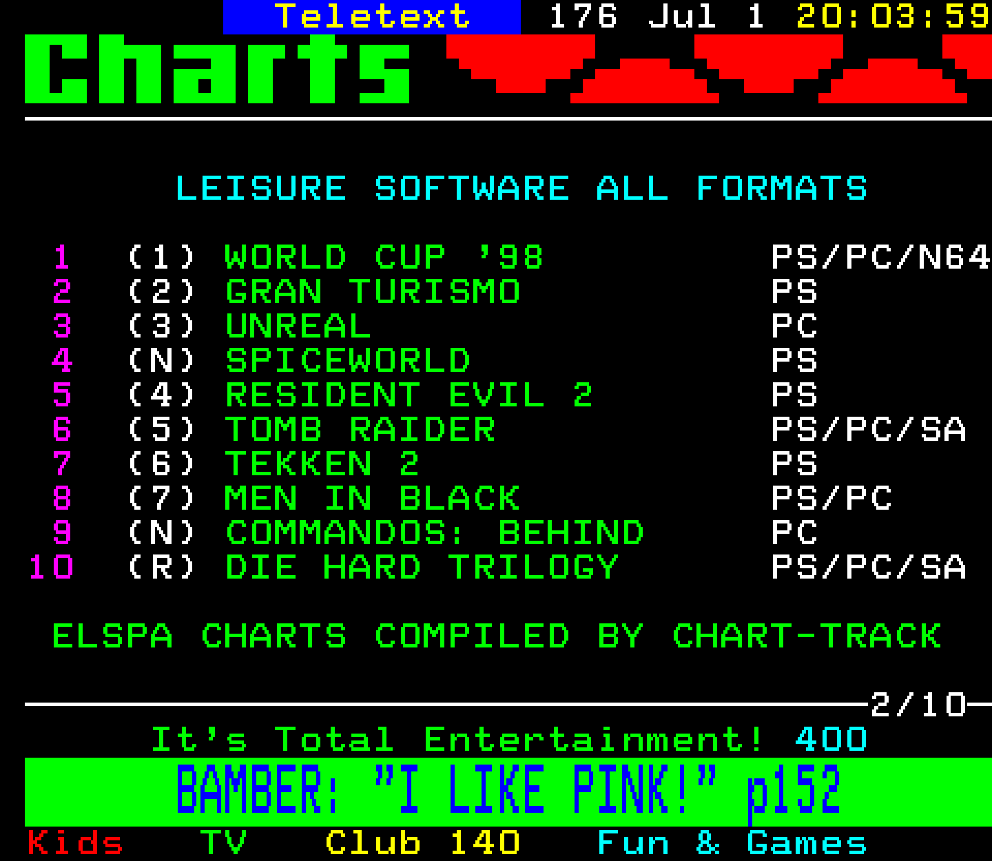Click the ELSPA CHARTS COMPILED BY CHART-TRACK credit

497,636
